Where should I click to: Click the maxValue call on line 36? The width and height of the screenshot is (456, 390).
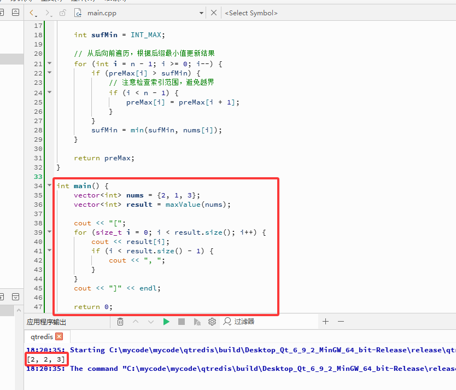(x=183, y=205)
